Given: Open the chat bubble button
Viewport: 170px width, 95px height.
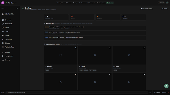Looking at the screenshot, I should 167,86.
